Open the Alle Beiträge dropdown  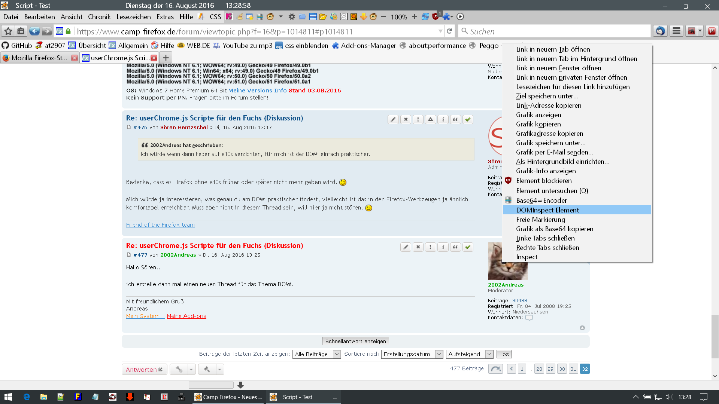[316, 354]
